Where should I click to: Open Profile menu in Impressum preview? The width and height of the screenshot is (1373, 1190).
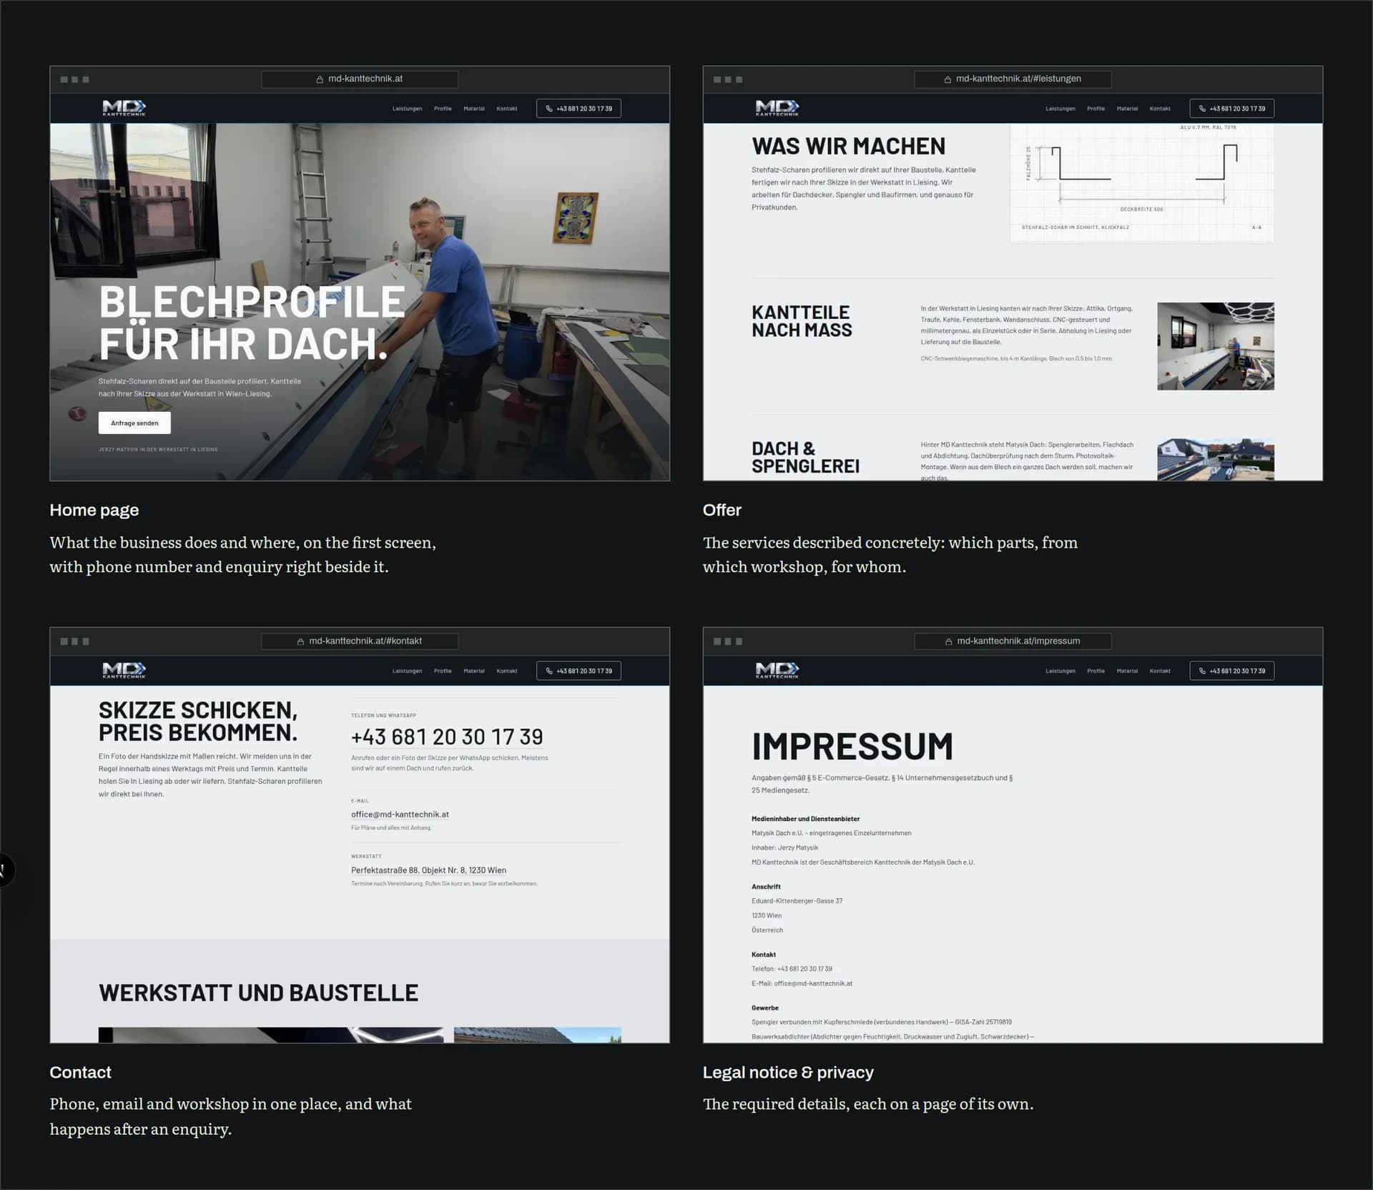pyautogui.click(x=1096, y=671)
